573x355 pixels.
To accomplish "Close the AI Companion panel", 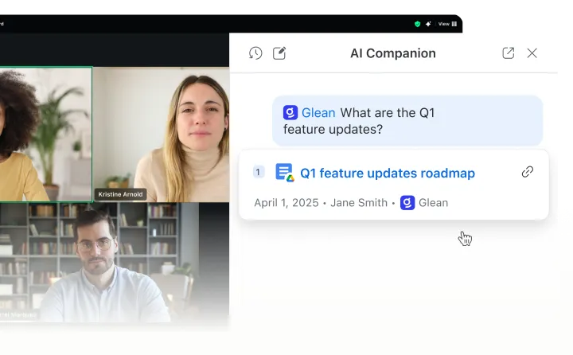I will pos(532,53).
